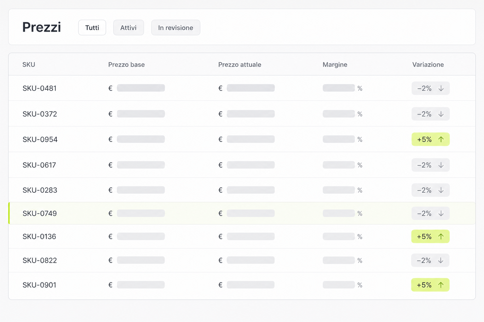This screenshot has height=322, width=484.
Task: Click the Prezzo base column header
Action: click(x=126, y=64)
